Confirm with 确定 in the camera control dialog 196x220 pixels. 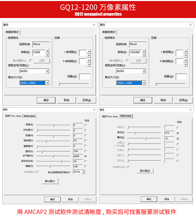click(x=149, y=199)
